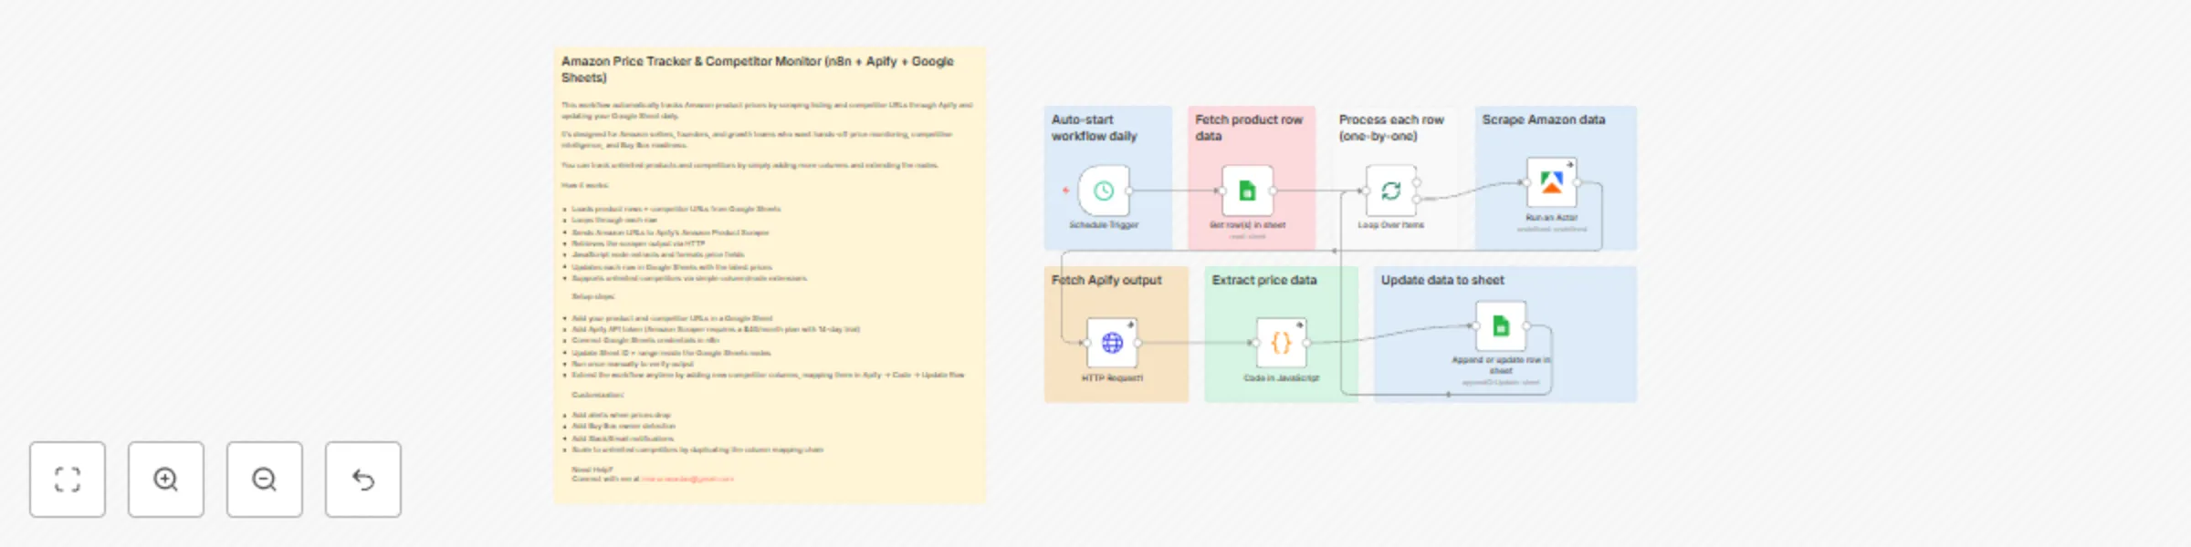The height and width of the screenshot is (547, 2191).
Task: Click the 'Scrape Amazon data' sticky label
Action: [x=1543, y=119]
